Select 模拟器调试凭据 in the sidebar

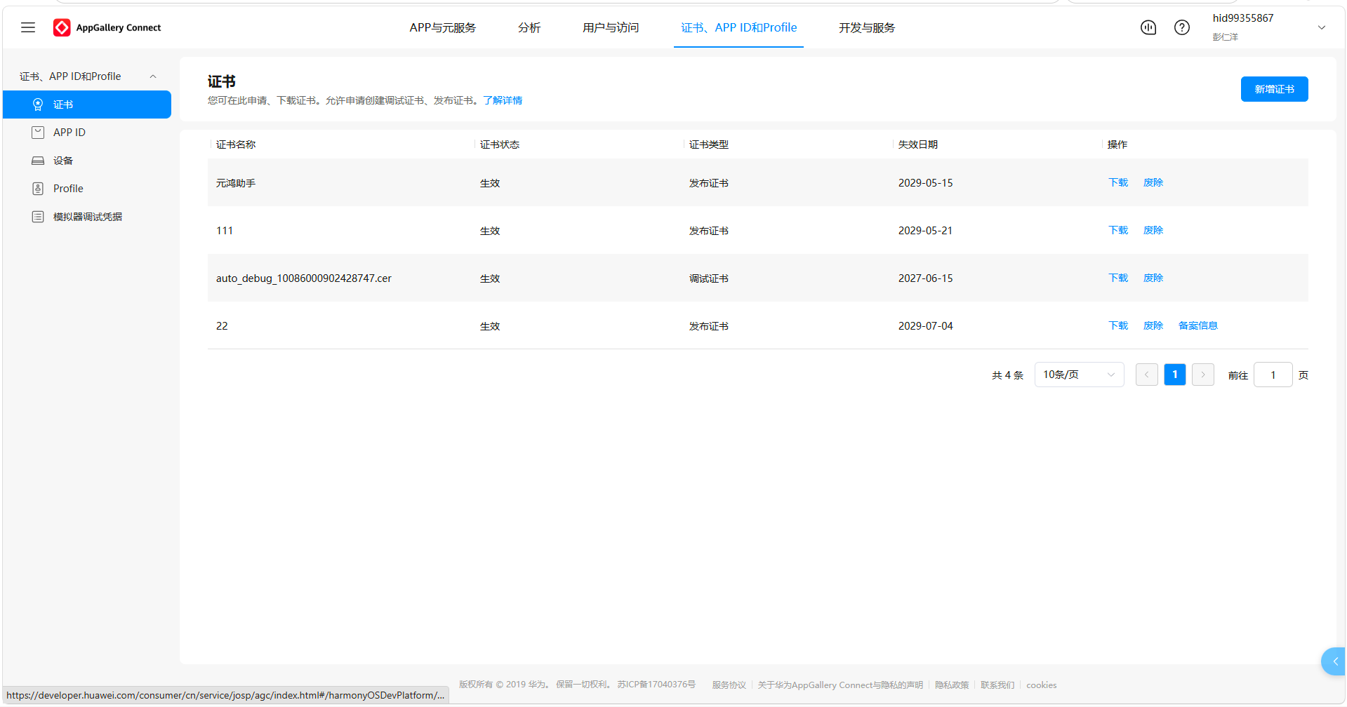pos(87,217)
